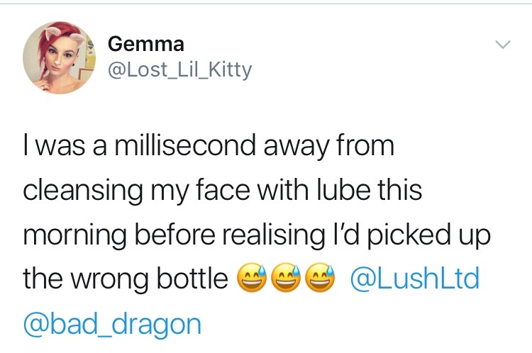Screen dimensions: 532x353
Task: Open Gemma's round profile picture
Action: click(x=59, y=57)
